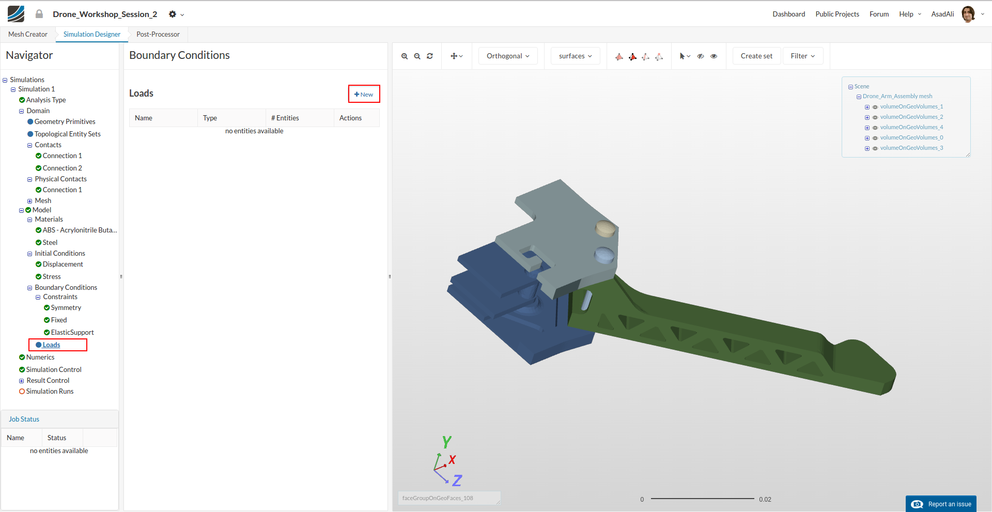Select the first render mode pyramid icon
The width and height of the screenshot is (992, 512).
[619, 56]
